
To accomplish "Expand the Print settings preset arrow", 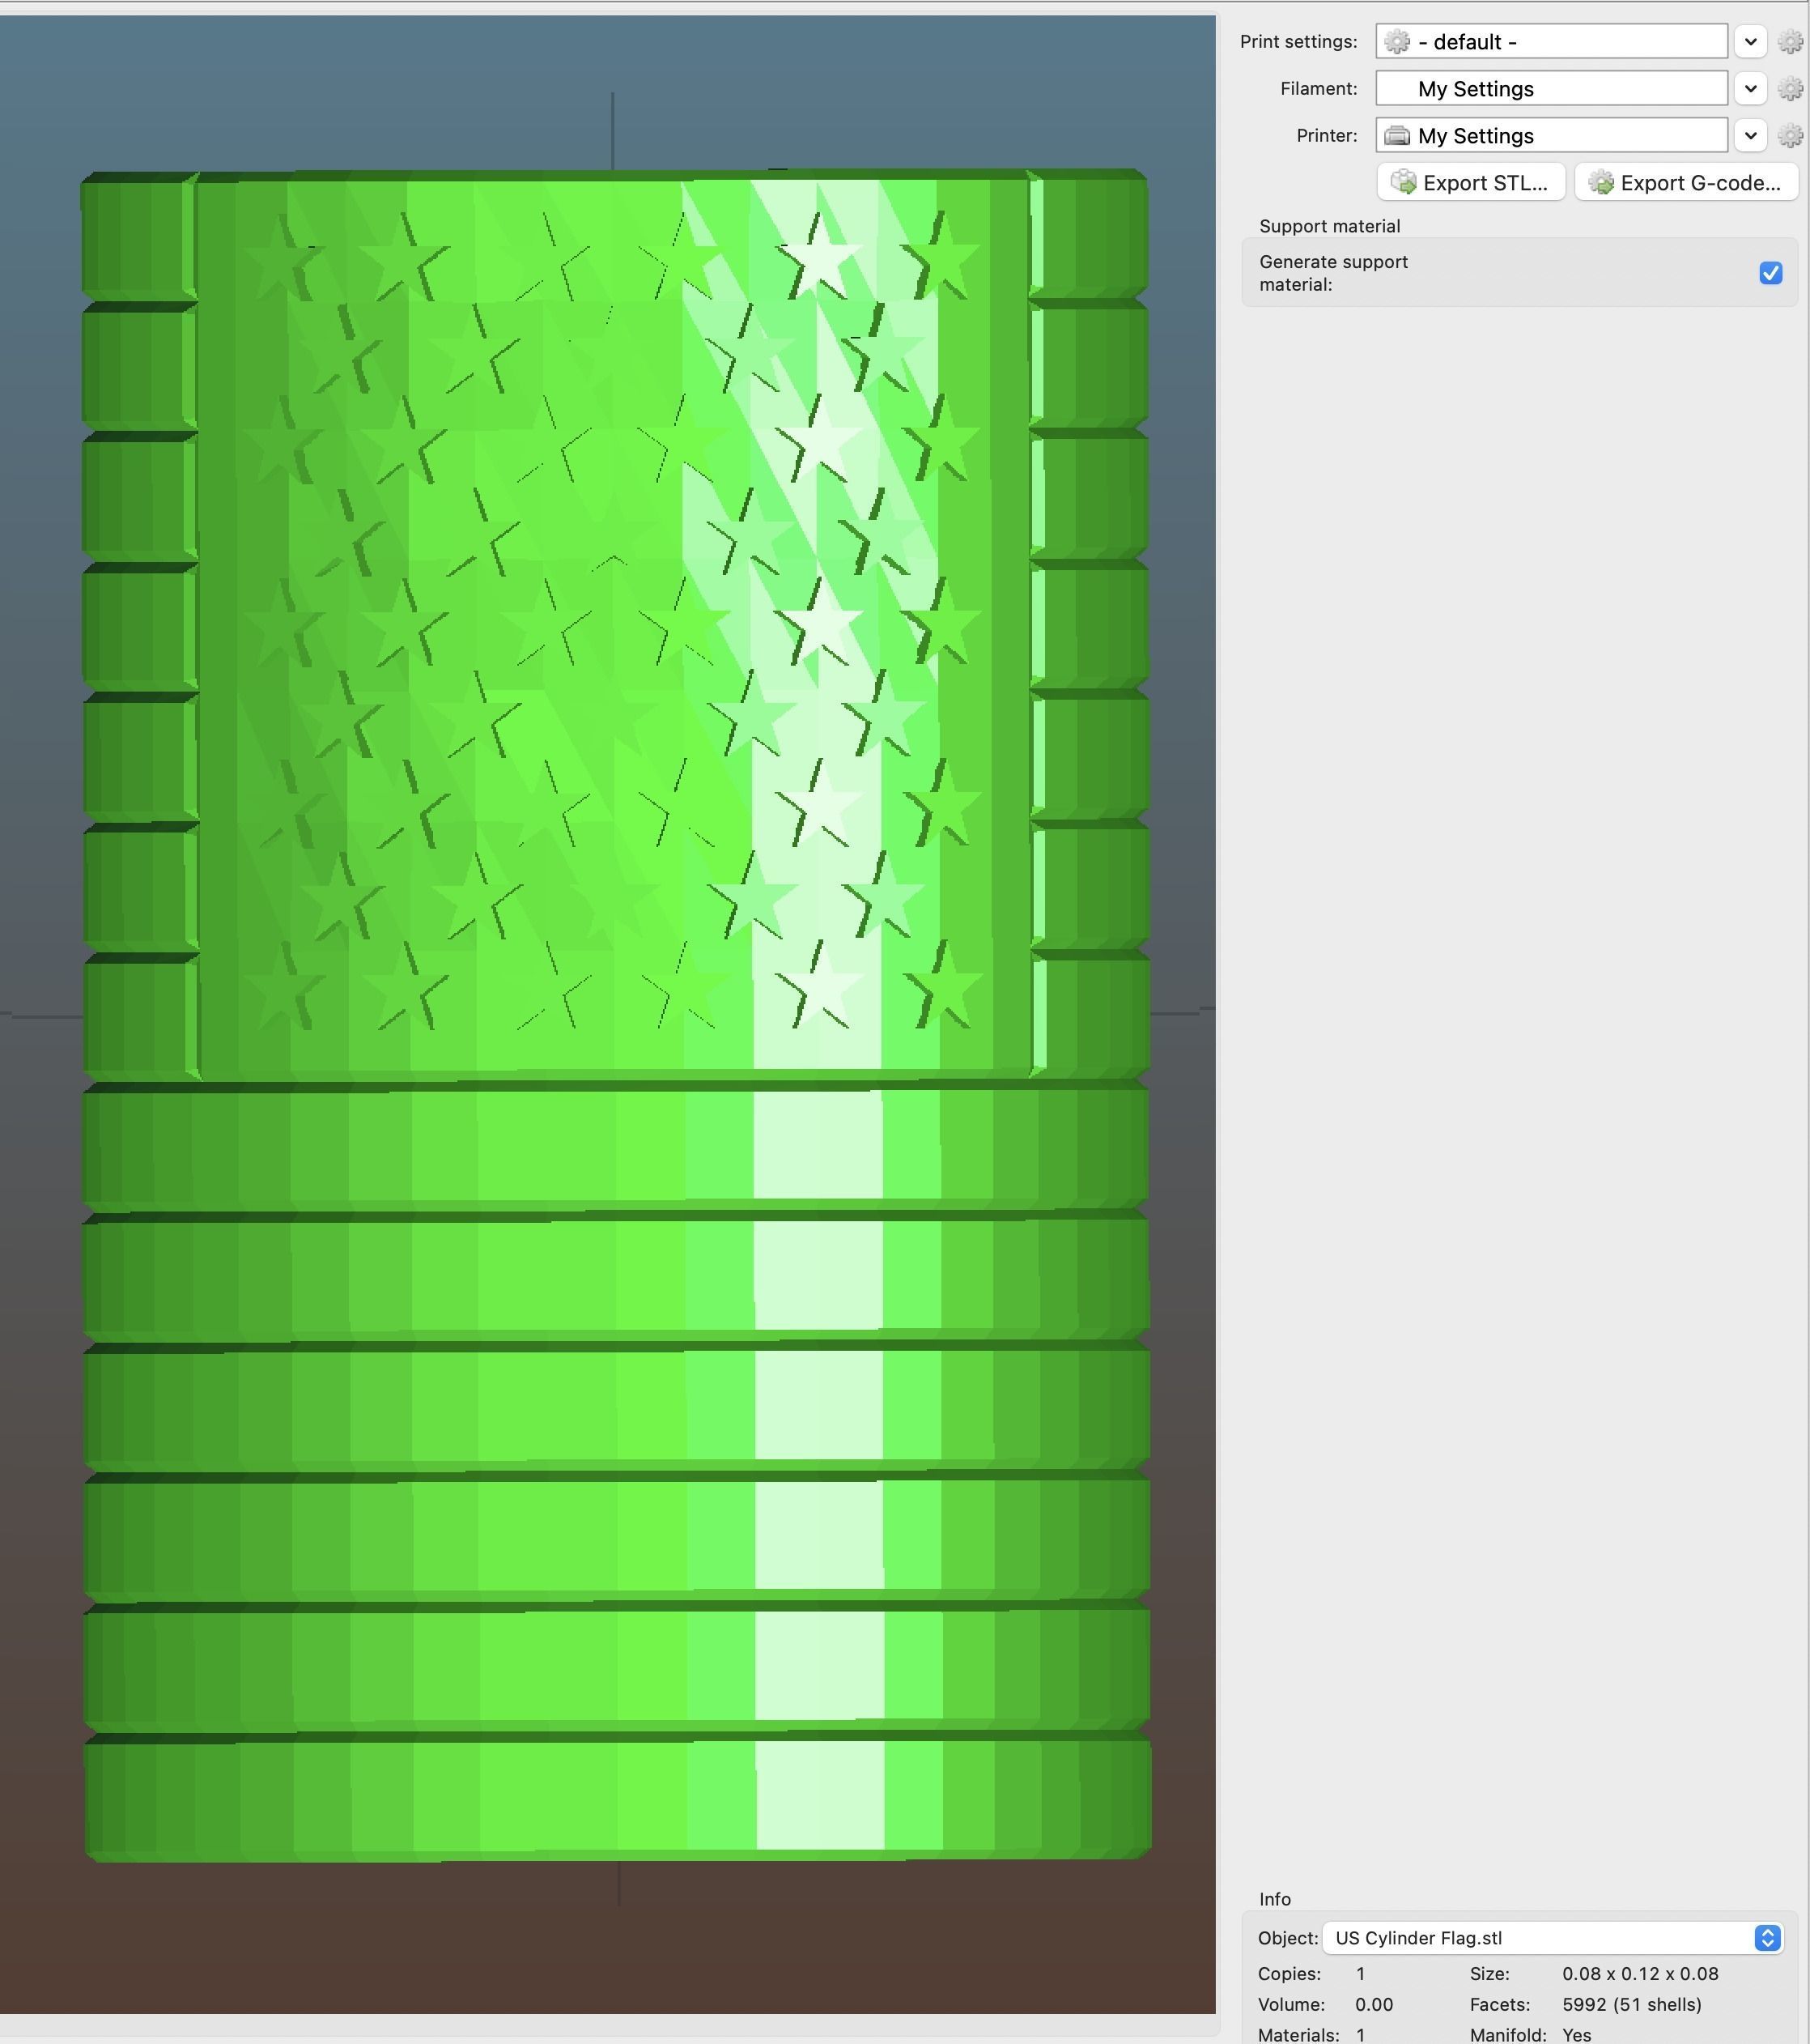I will 1750,42.
